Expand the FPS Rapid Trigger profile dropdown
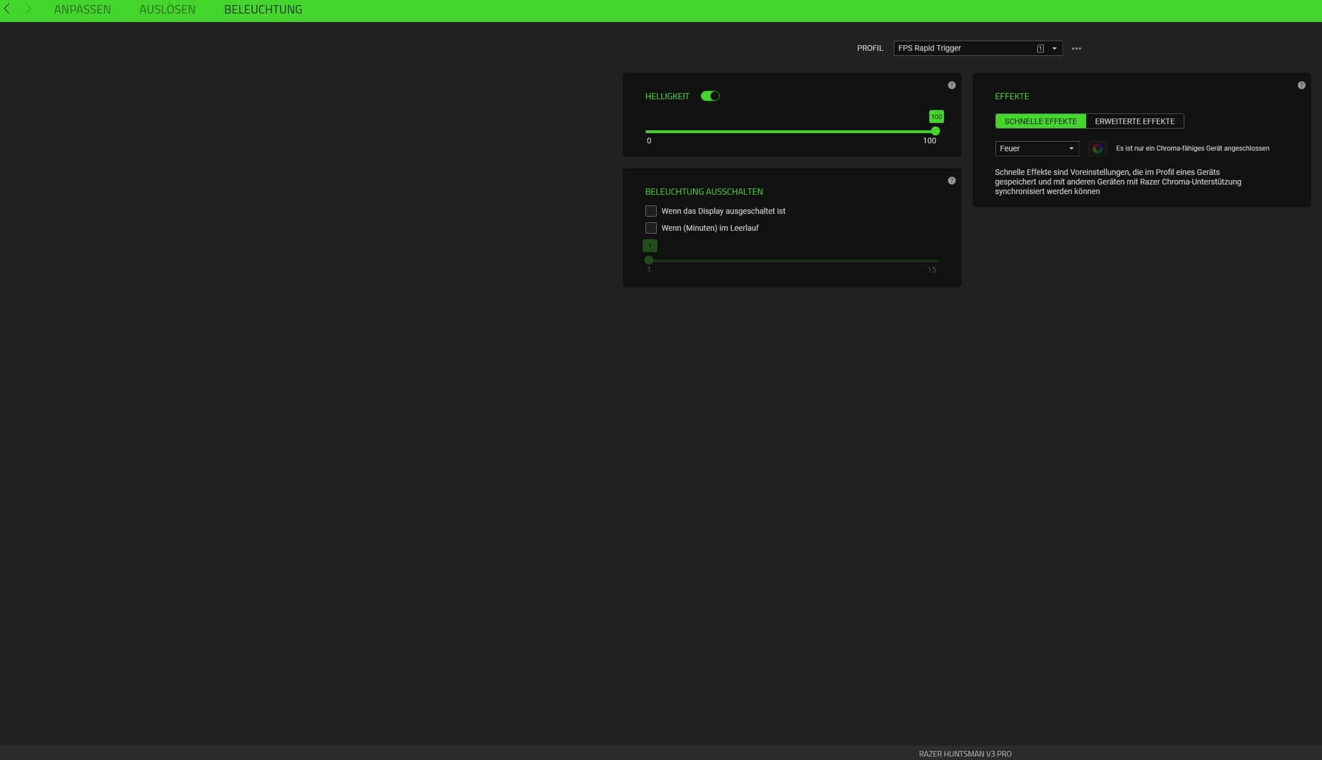Screen dimensions: 1322x760 1054,49
